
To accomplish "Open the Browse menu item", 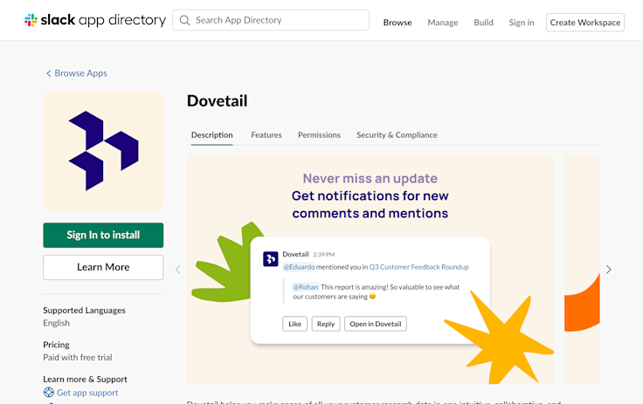I will pos(398,23).
